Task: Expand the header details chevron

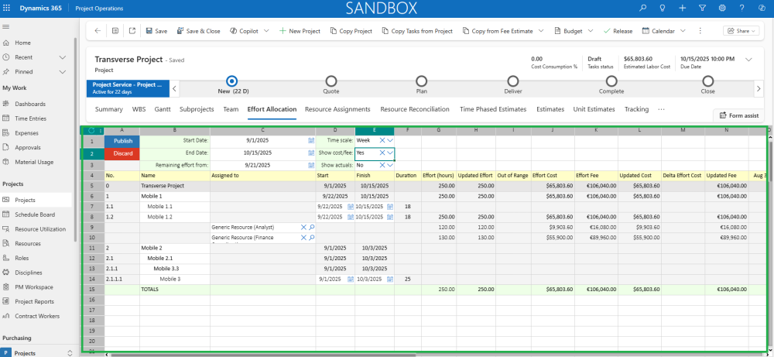Action: point(748,59)
